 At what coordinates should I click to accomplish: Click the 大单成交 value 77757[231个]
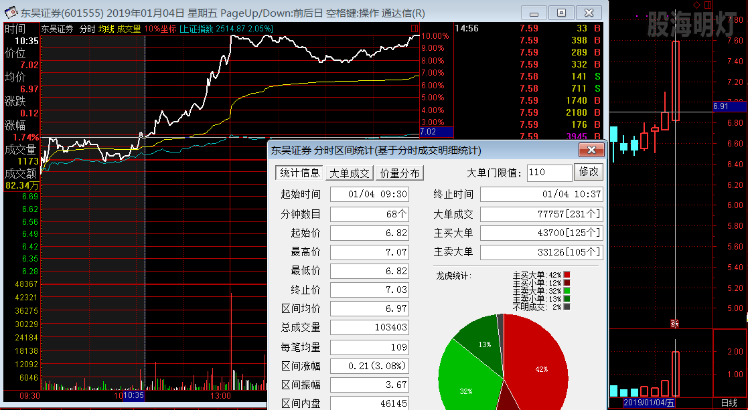(542, 214)
